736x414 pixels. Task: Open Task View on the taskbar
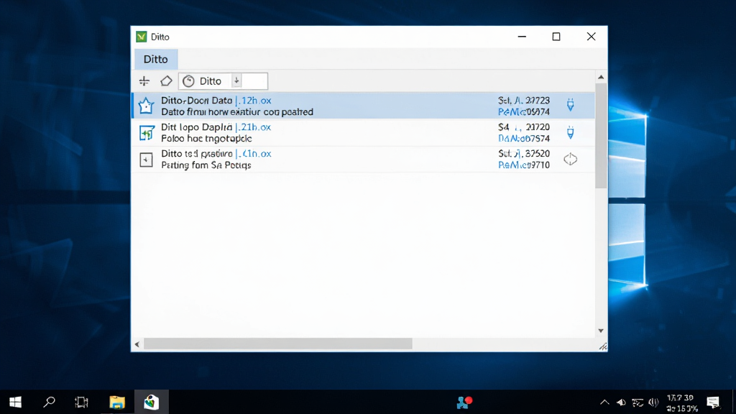pos(82,402)
